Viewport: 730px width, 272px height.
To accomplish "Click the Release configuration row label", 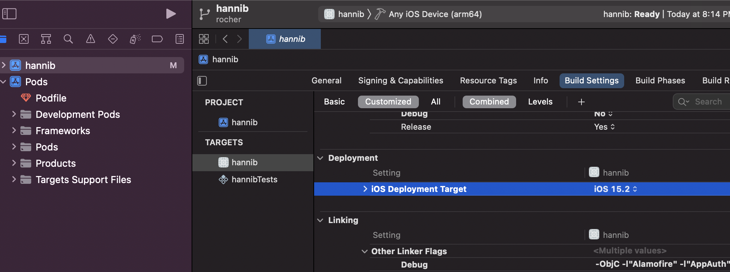I will coord(416,127).
